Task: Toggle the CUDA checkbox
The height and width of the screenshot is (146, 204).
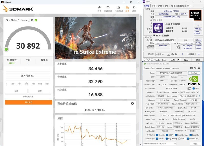Action: pyautogui.click(x=167, y=135)
